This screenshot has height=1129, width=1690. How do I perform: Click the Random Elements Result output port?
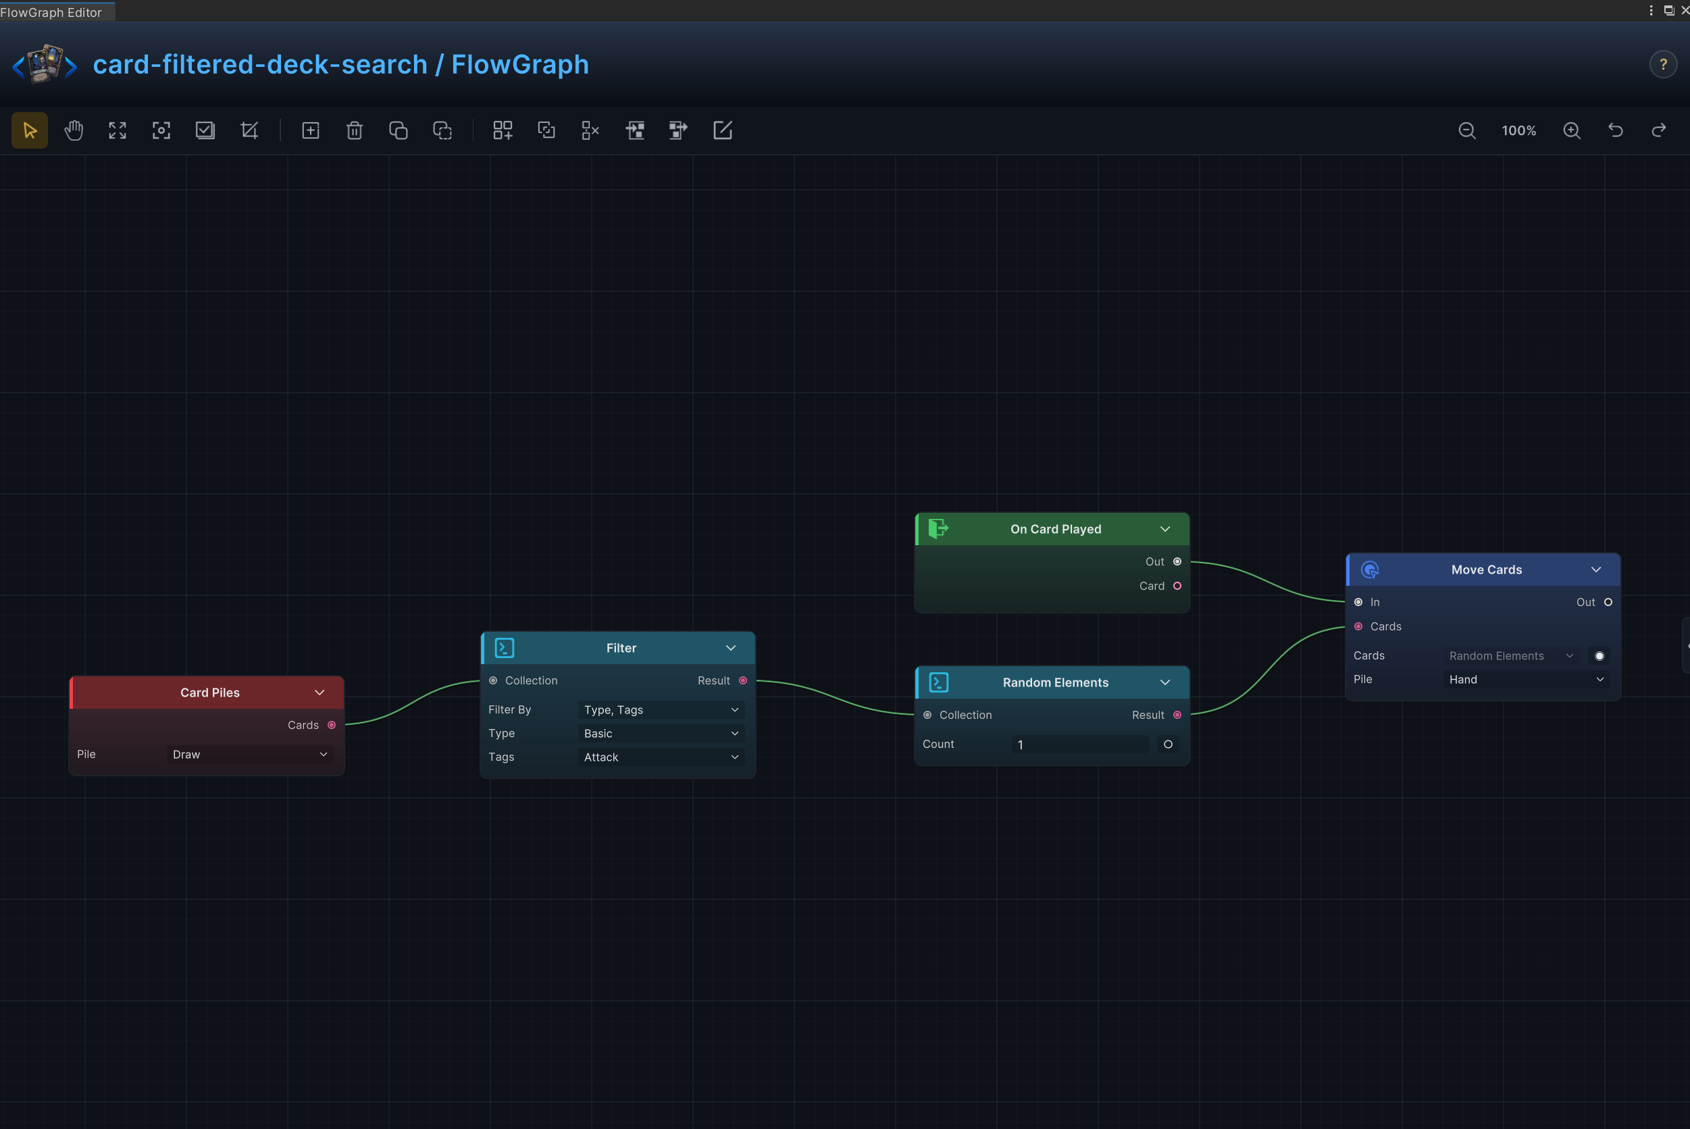[x=1177, y=715]
